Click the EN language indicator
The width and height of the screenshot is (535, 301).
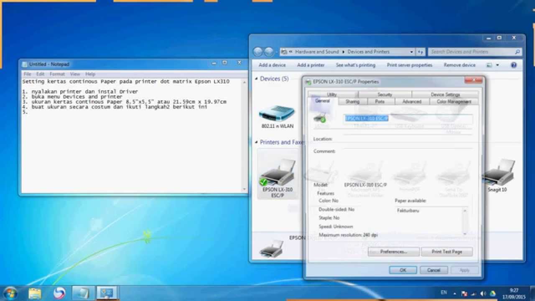[x=443, y=293]
